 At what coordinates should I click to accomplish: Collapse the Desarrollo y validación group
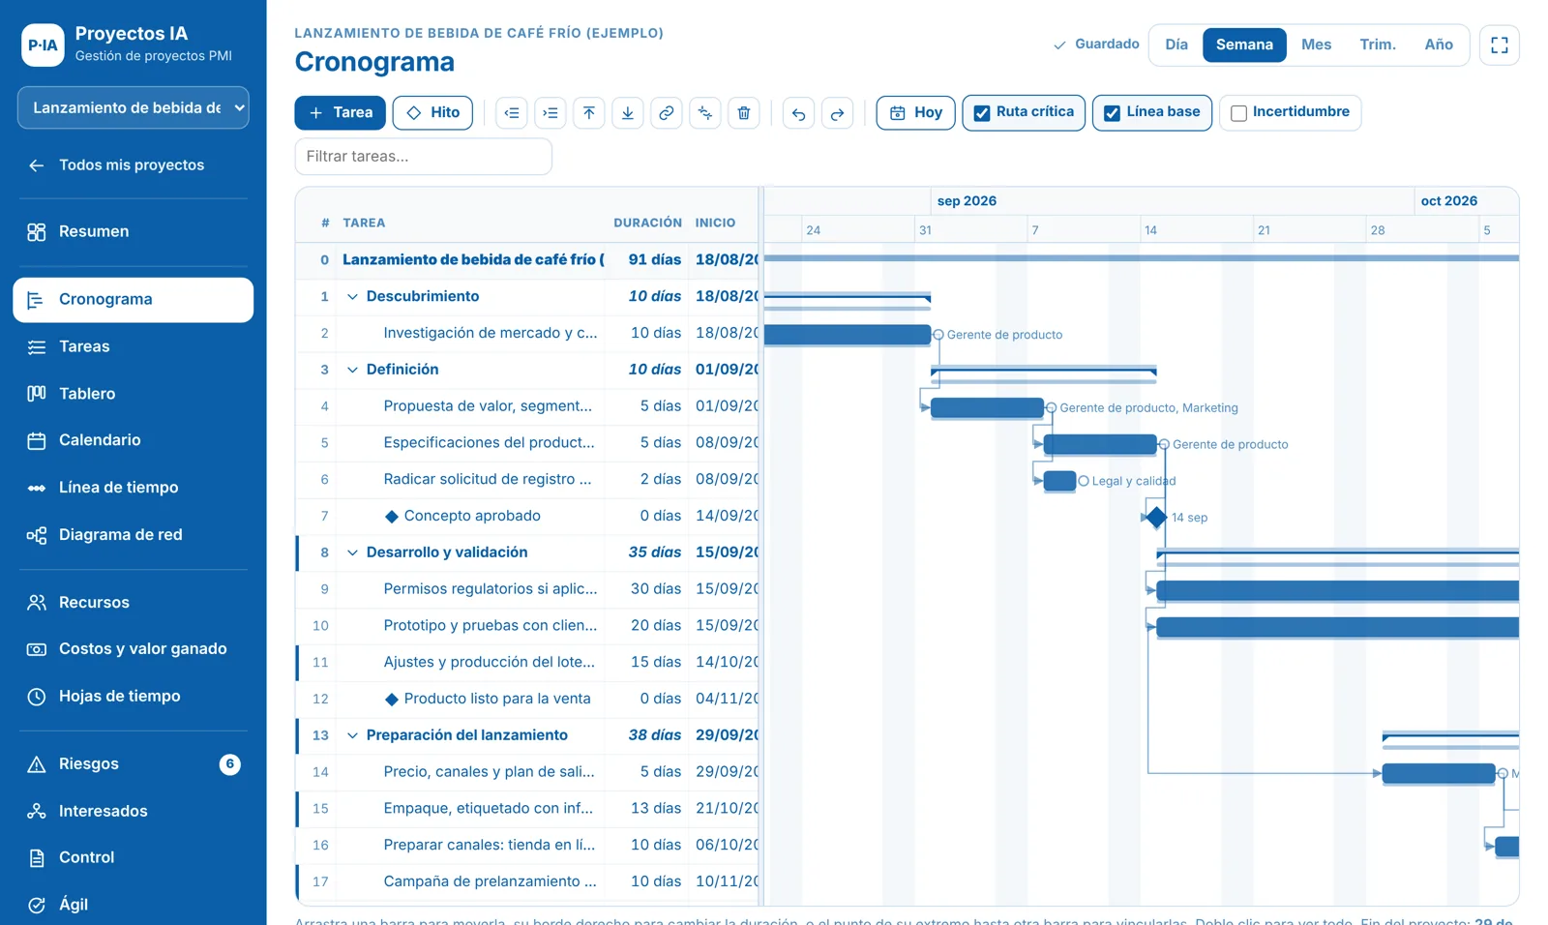pos(352,553)
